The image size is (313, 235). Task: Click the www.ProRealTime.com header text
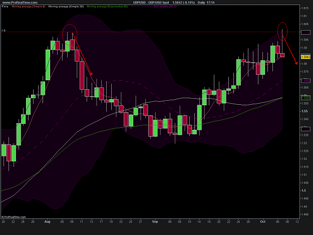coord(20,3)
